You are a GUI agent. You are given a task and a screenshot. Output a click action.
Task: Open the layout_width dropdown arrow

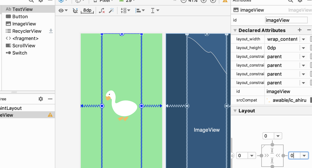[x=303, y=39]
